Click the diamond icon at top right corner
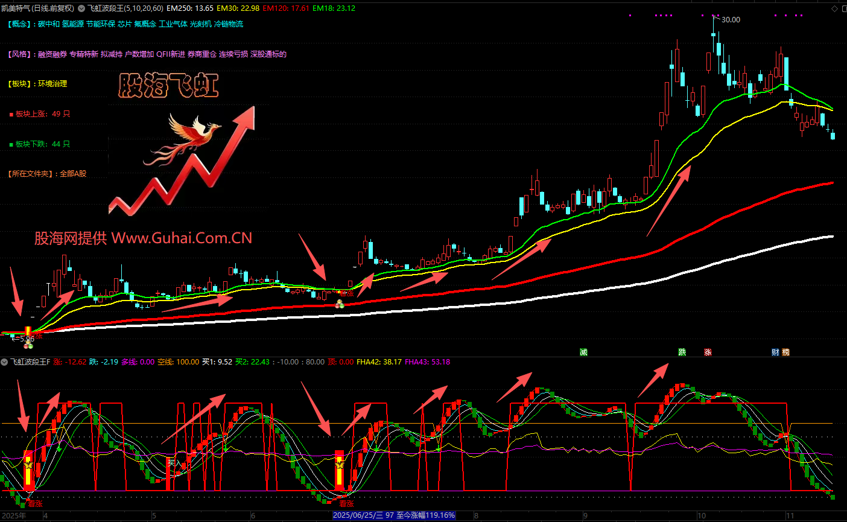The image size is (847, 522). pos(835,9)
